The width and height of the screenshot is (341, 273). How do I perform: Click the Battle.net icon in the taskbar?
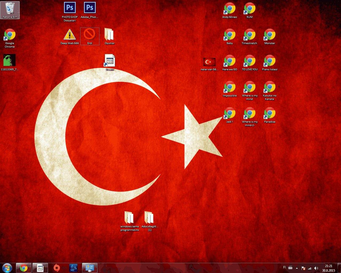(73, 268)
